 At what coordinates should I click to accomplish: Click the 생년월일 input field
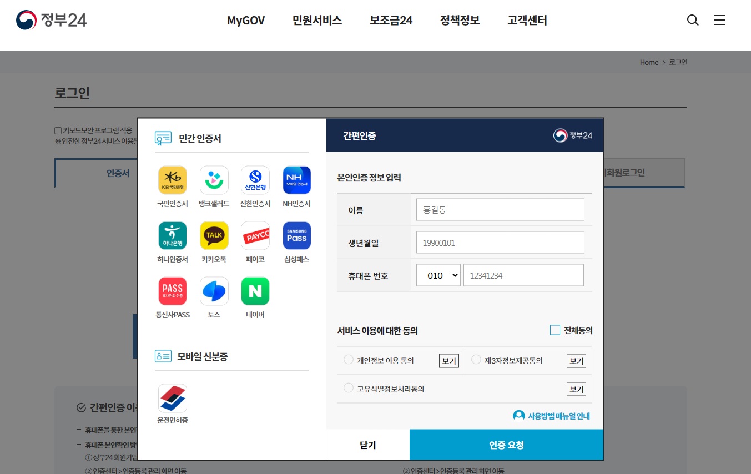click(500, 243)
